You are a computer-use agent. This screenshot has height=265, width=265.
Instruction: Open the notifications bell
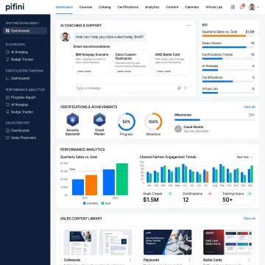pyautogui.click(x=241, y=7)
